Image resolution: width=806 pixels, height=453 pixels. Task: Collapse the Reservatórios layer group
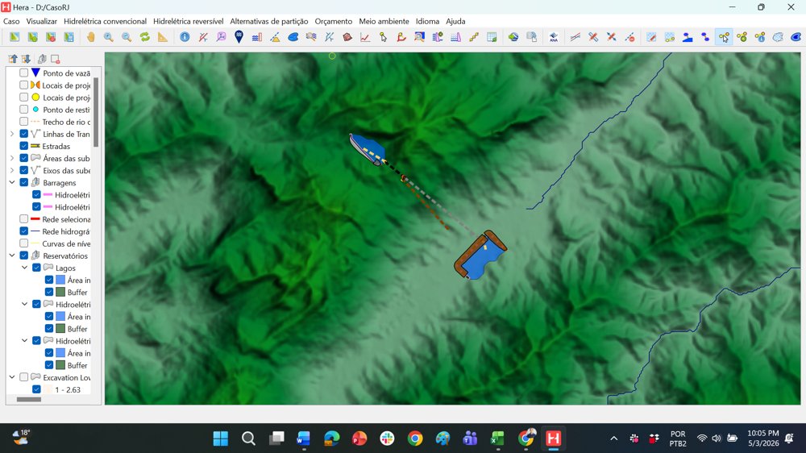click(x=12, y=256)
